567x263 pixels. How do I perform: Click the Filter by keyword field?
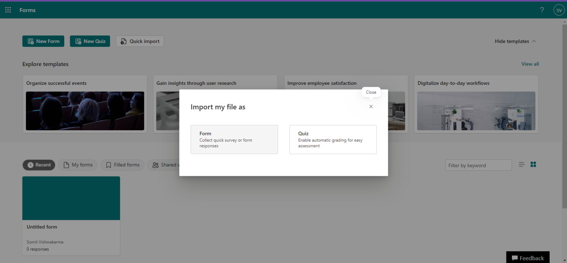(x=478, y=165)
